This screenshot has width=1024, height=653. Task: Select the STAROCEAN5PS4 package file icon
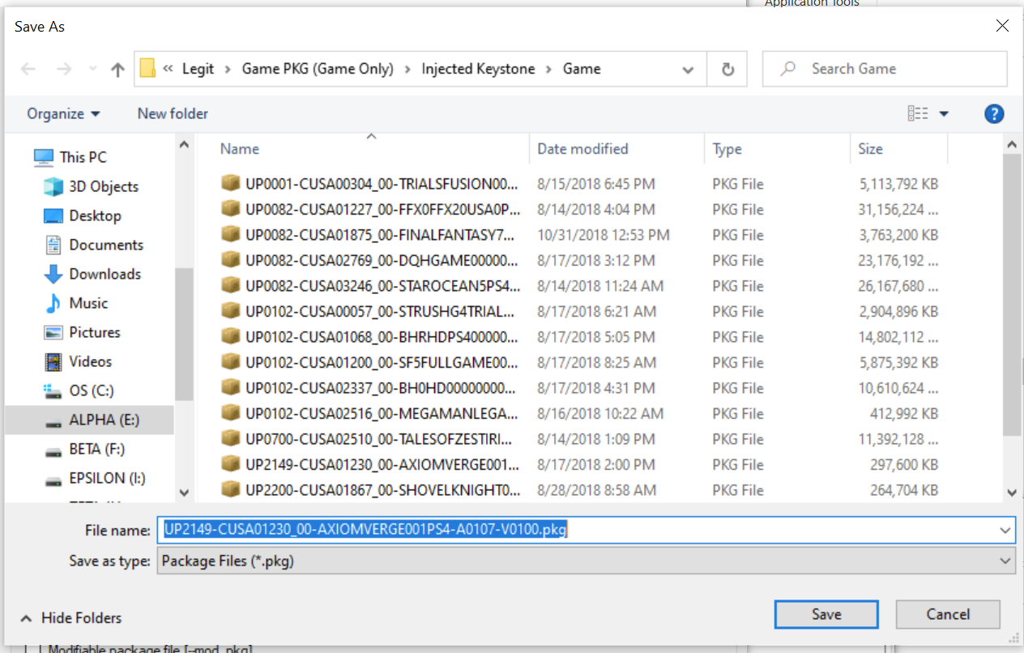tap(231, 286)
